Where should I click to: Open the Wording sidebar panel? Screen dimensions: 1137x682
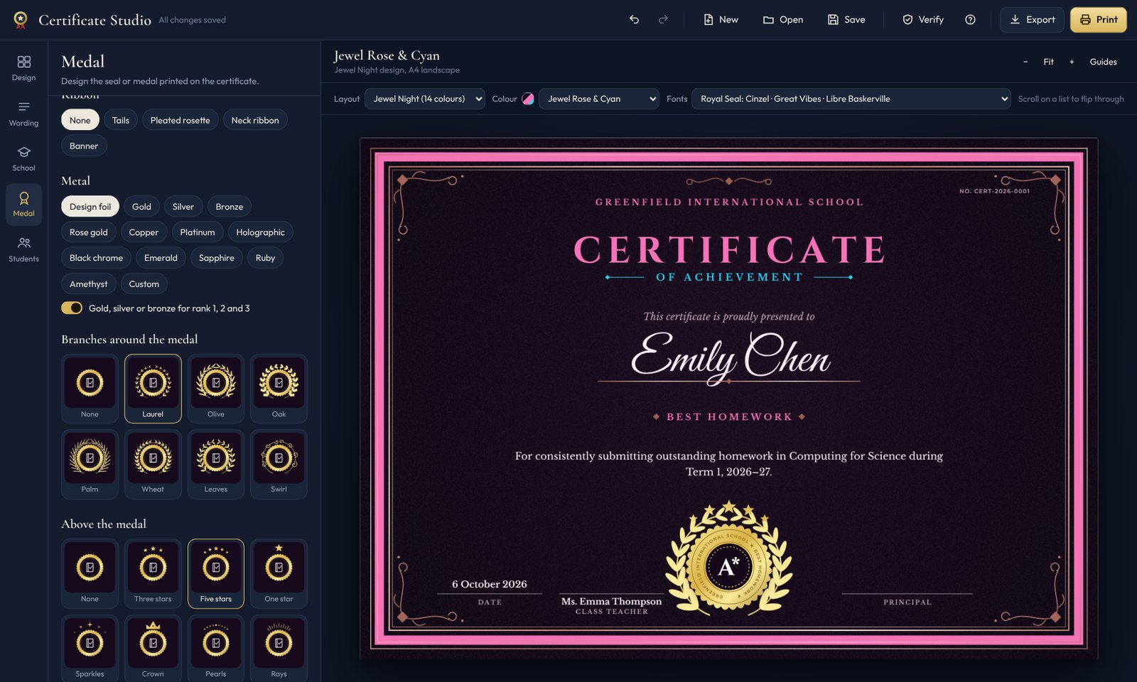[23, 114]
